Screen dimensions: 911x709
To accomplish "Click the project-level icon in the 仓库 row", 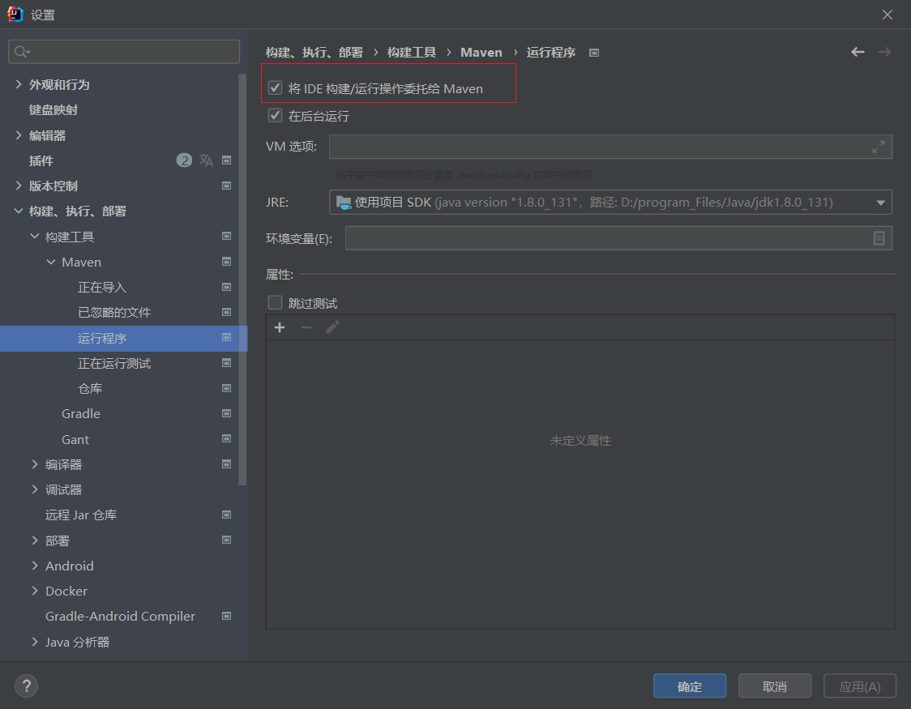I will (x=227, y=388).
